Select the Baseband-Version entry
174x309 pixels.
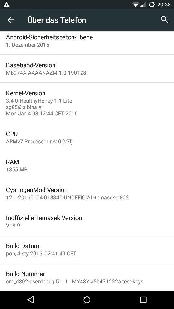pyautogui.click(x=87, y=69)
